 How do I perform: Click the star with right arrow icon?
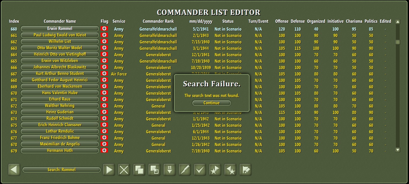tap(215, 170)
